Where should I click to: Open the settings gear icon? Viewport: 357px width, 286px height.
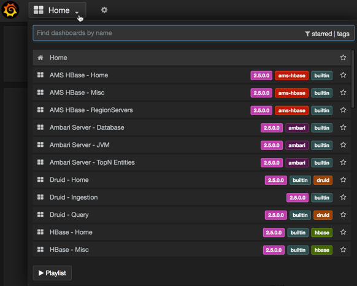pyautogui.click(x=104, y=10)
